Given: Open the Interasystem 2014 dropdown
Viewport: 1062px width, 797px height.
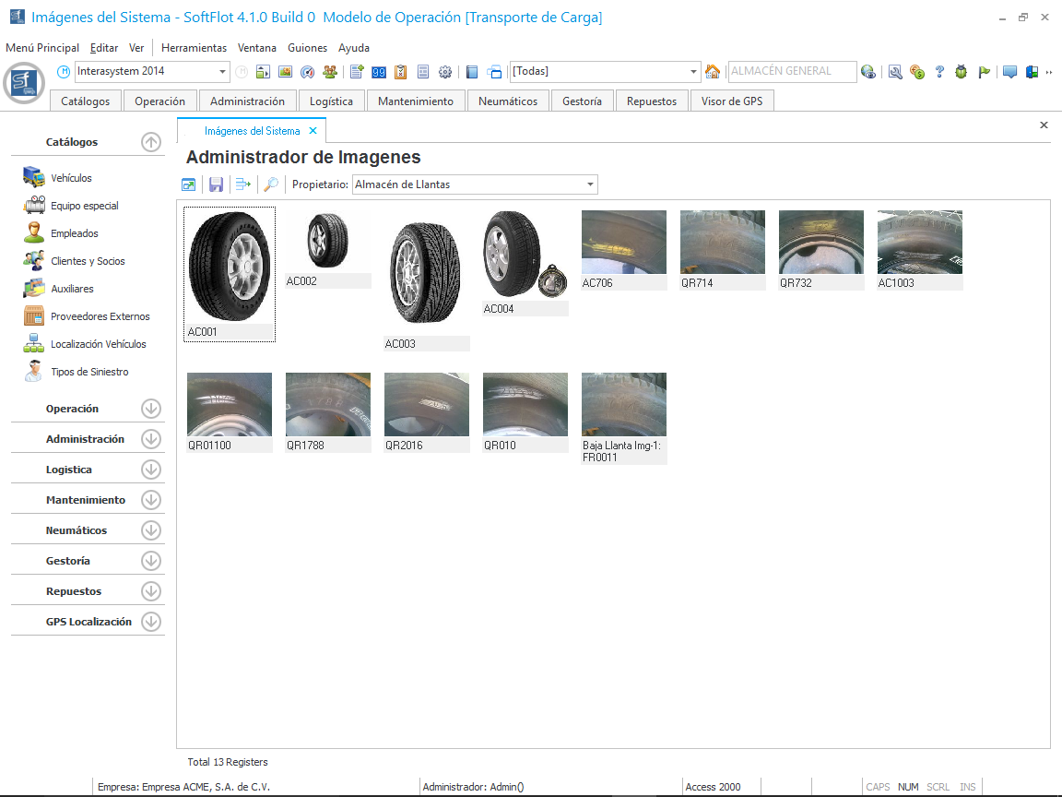Looking at the screenshot, I should click(223, 72).
